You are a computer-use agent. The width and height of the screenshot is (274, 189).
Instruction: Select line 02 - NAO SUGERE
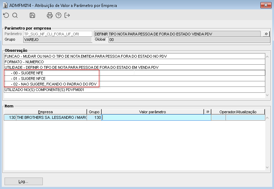(x=134, y=84)
